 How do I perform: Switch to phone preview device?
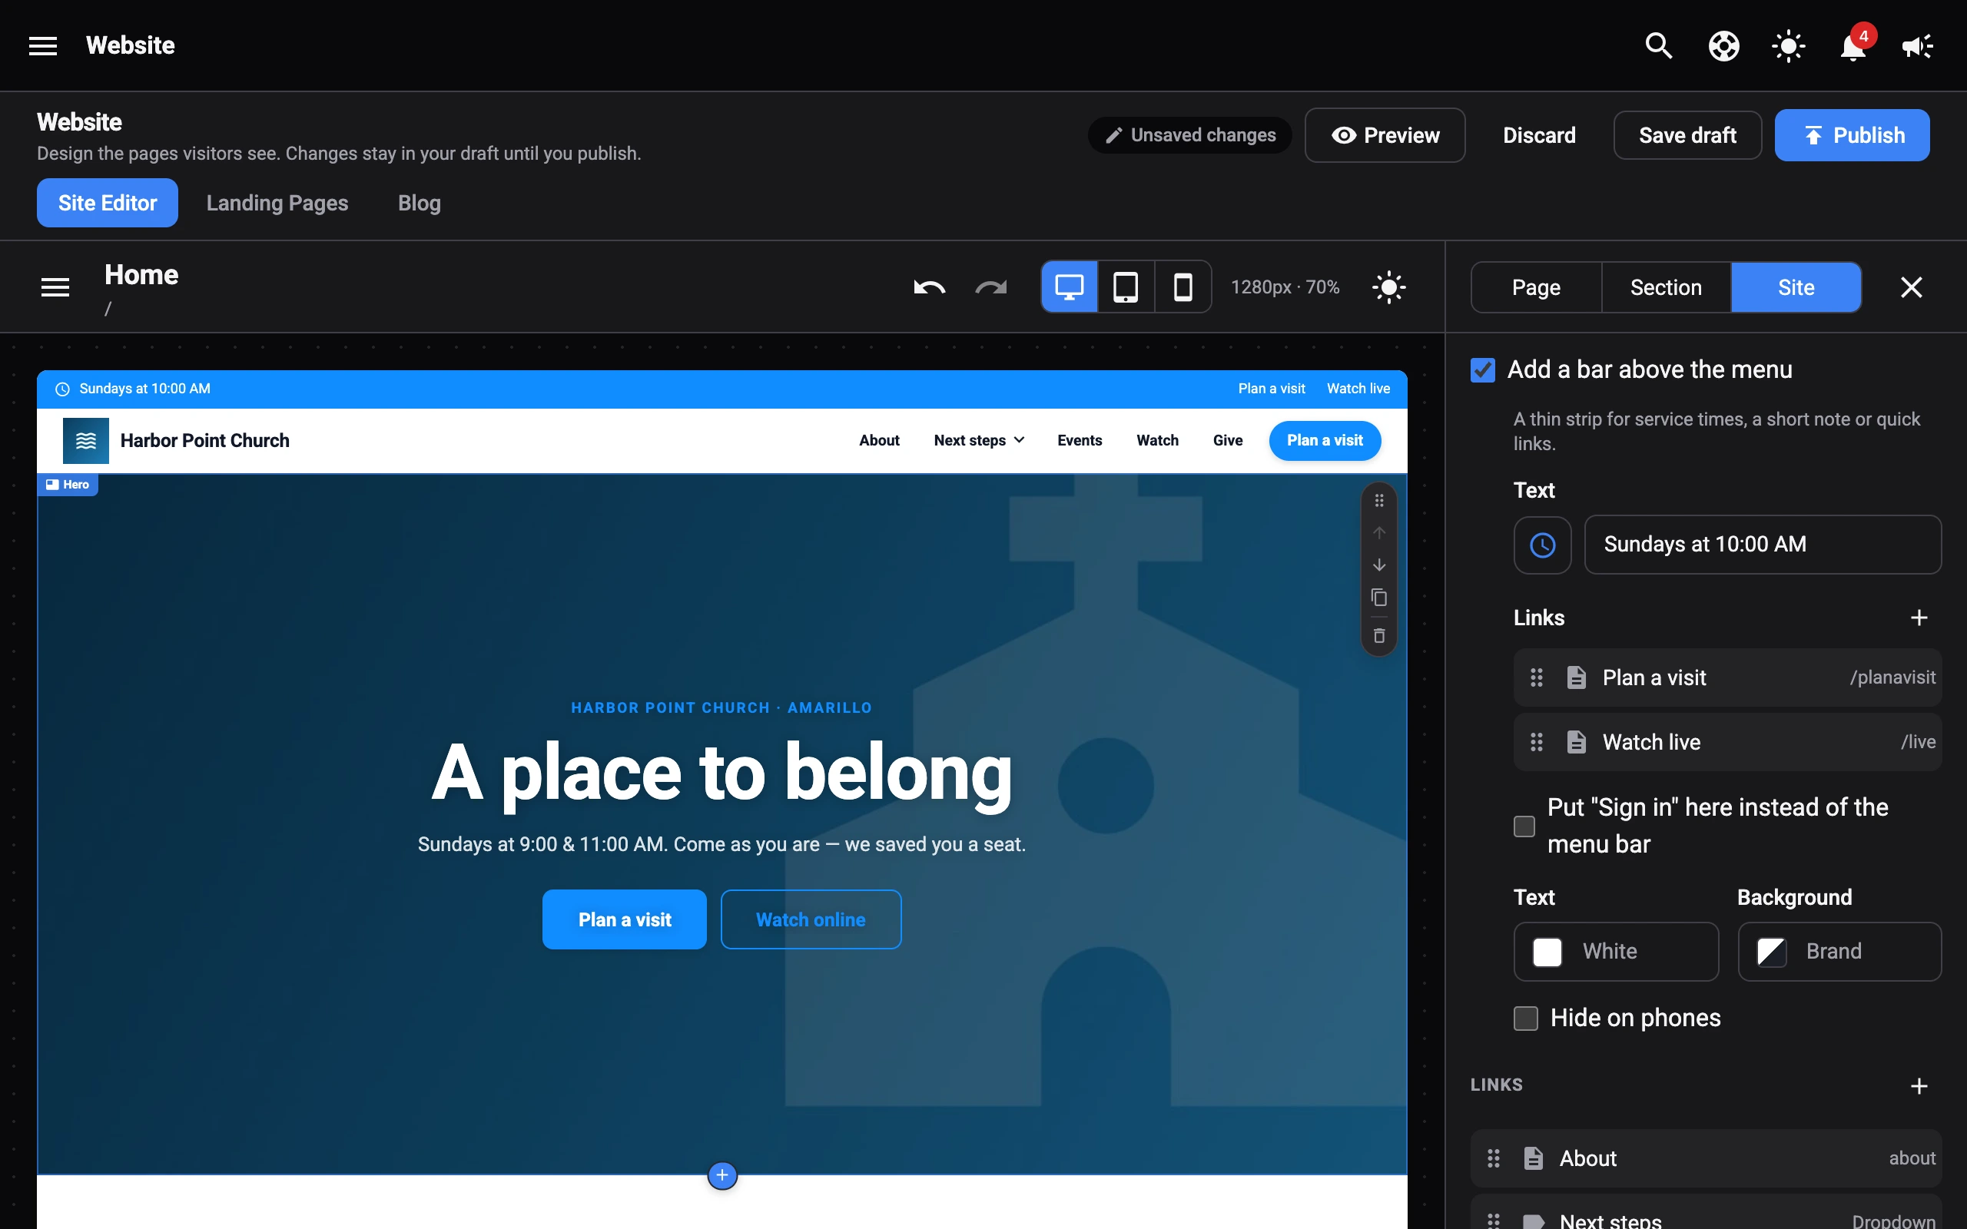[1183, 287]
